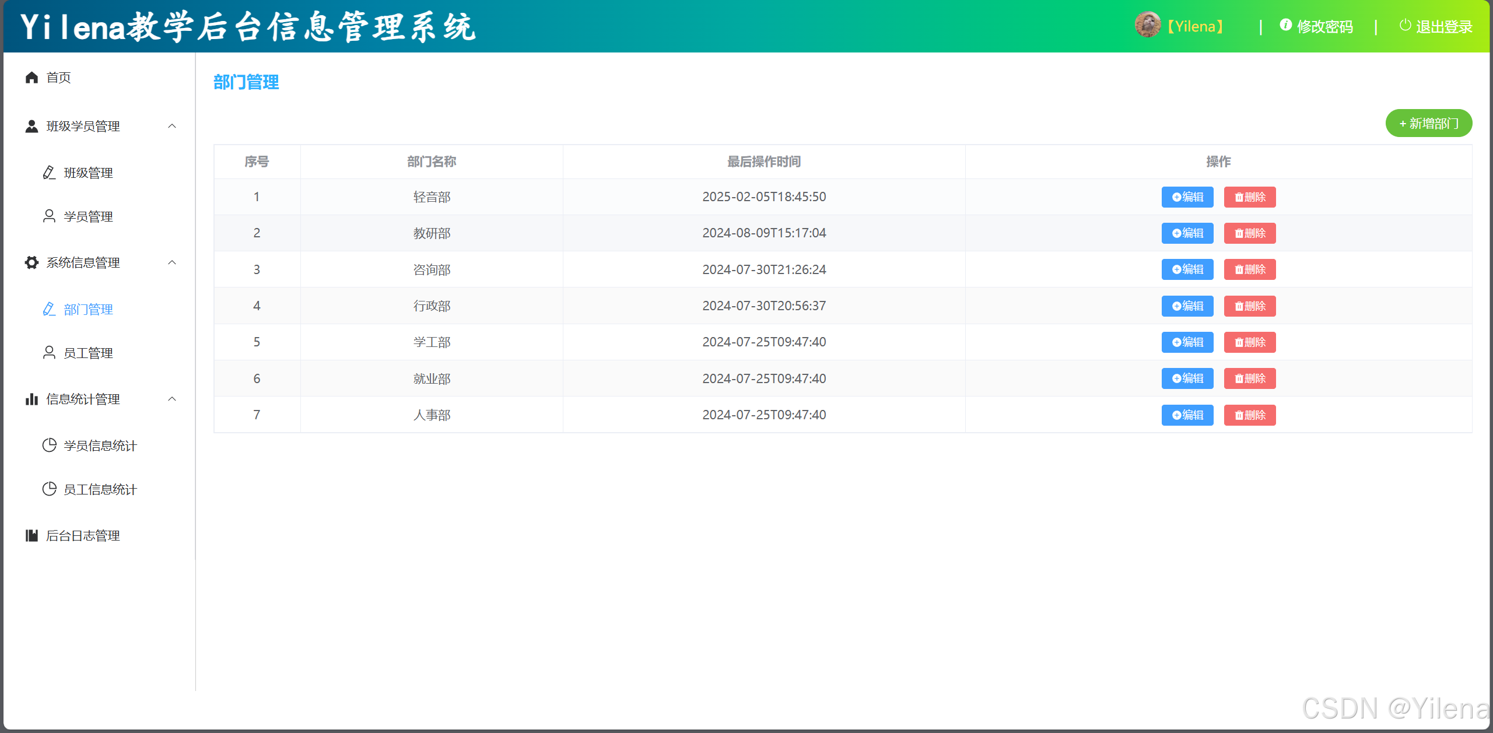Click the 修改密码 link in header
1493x733 pixels.
[x=1324, y=27]
